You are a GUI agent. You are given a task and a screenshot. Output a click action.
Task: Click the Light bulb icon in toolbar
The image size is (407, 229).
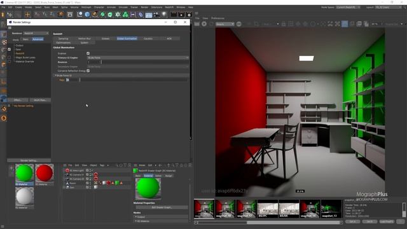[164, 14]
